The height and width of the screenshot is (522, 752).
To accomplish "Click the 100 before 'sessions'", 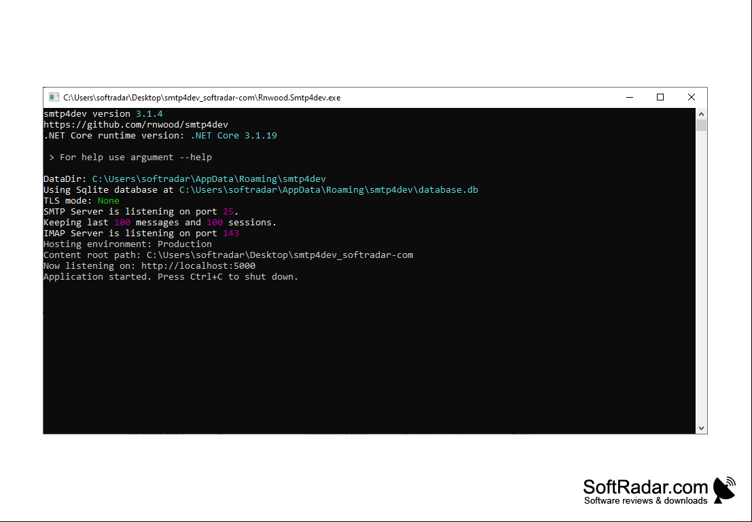I will click(215, 223).
